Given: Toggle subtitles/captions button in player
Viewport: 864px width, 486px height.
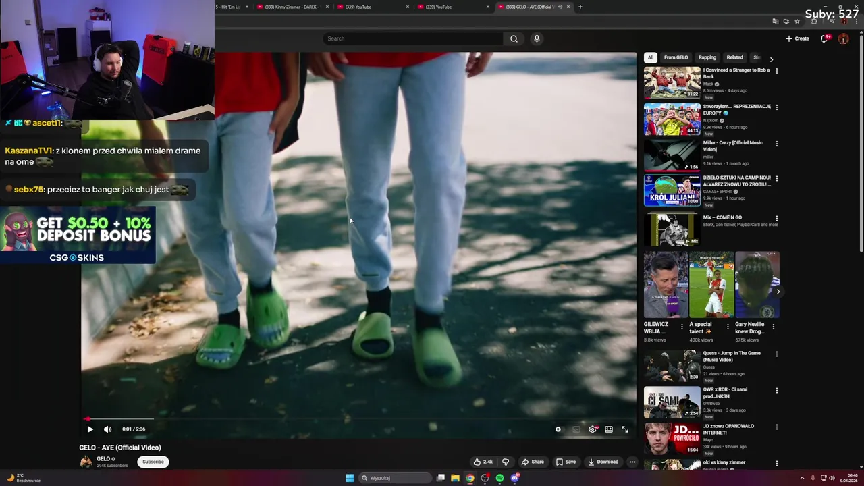Looking at the screenshot, I should pos(576,429).
